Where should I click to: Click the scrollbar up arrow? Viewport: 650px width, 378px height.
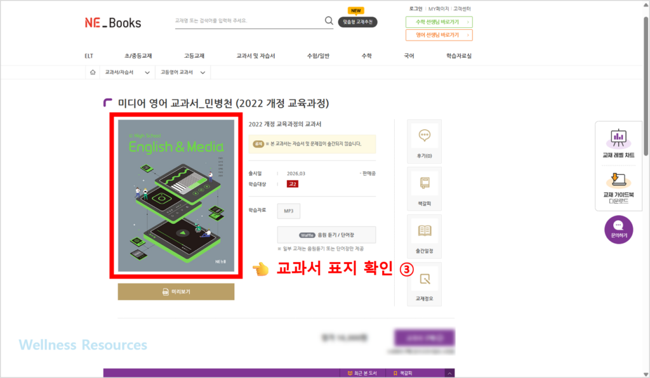click(646, 5)
